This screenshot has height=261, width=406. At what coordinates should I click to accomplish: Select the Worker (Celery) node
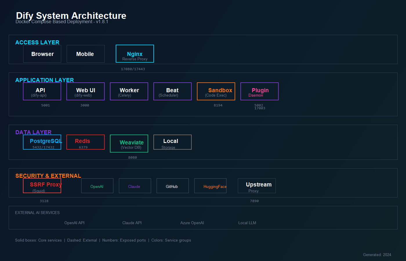[129, 91]
